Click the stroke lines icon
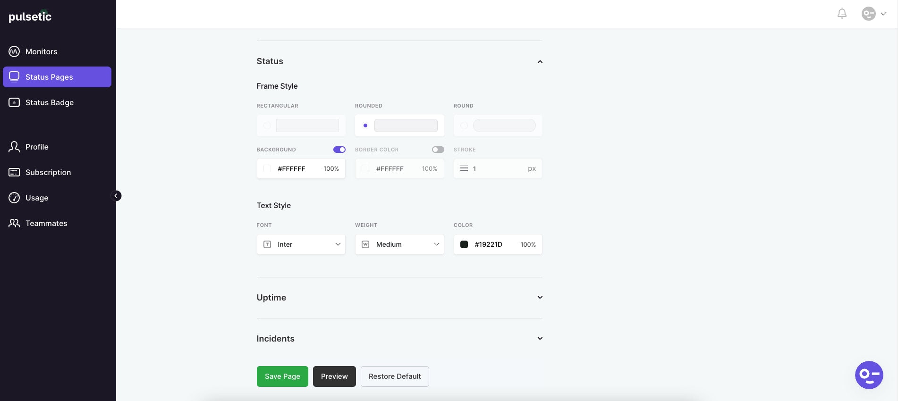Image resolution: width=898 pixels, height=401 pixels. tap(464, 168)
